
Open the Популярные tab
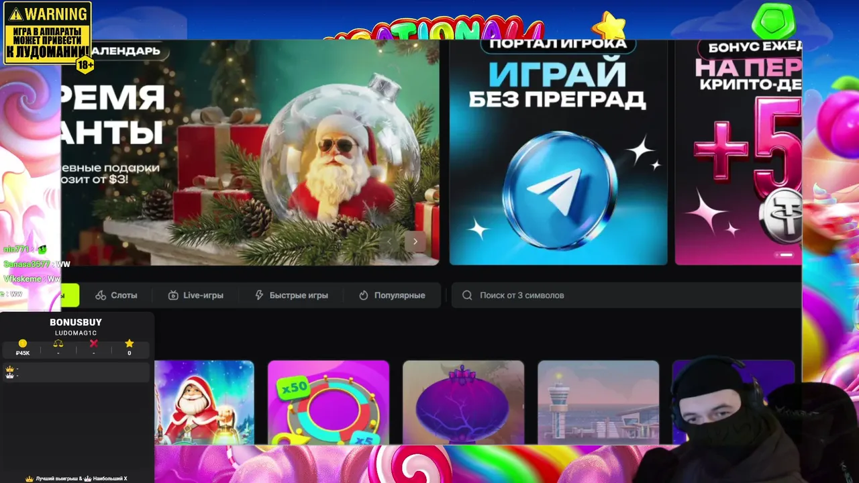(392, 295)
